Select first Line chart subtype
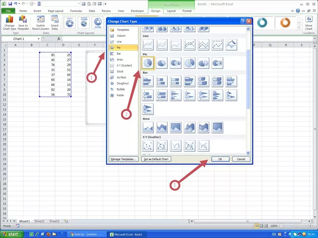 (x=148, y=45)
